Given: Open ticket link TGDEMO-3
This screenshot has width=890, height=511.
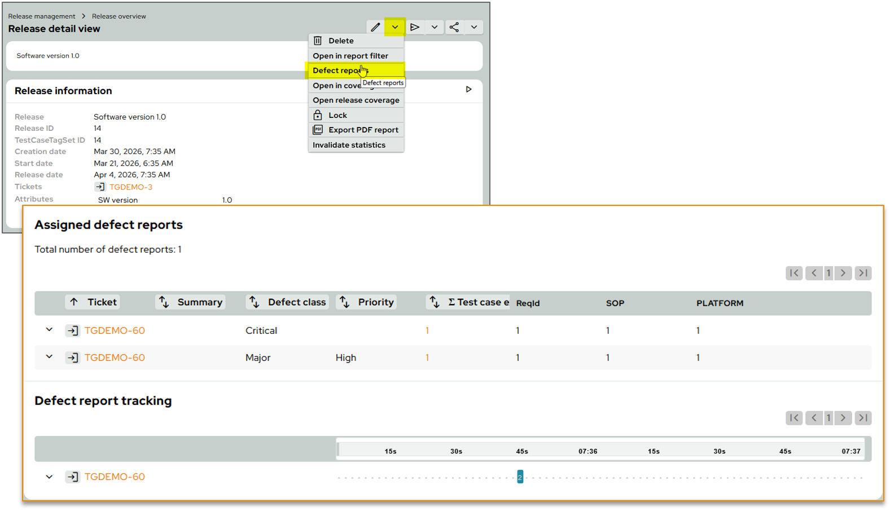Looking at the screenshot, I should 131,187.
